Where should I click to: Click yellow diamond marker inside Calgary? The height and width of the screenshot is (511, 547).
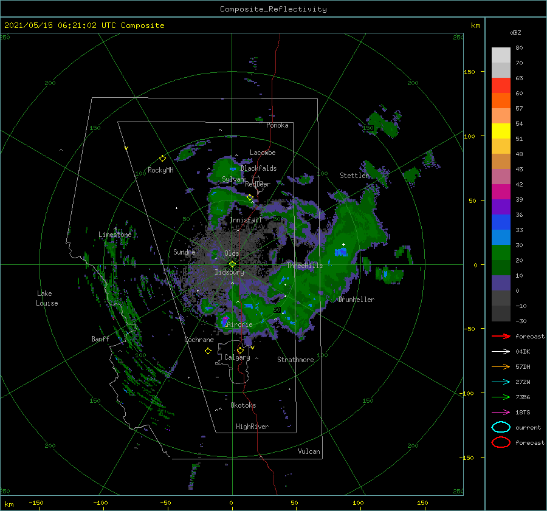coord(240,350)
